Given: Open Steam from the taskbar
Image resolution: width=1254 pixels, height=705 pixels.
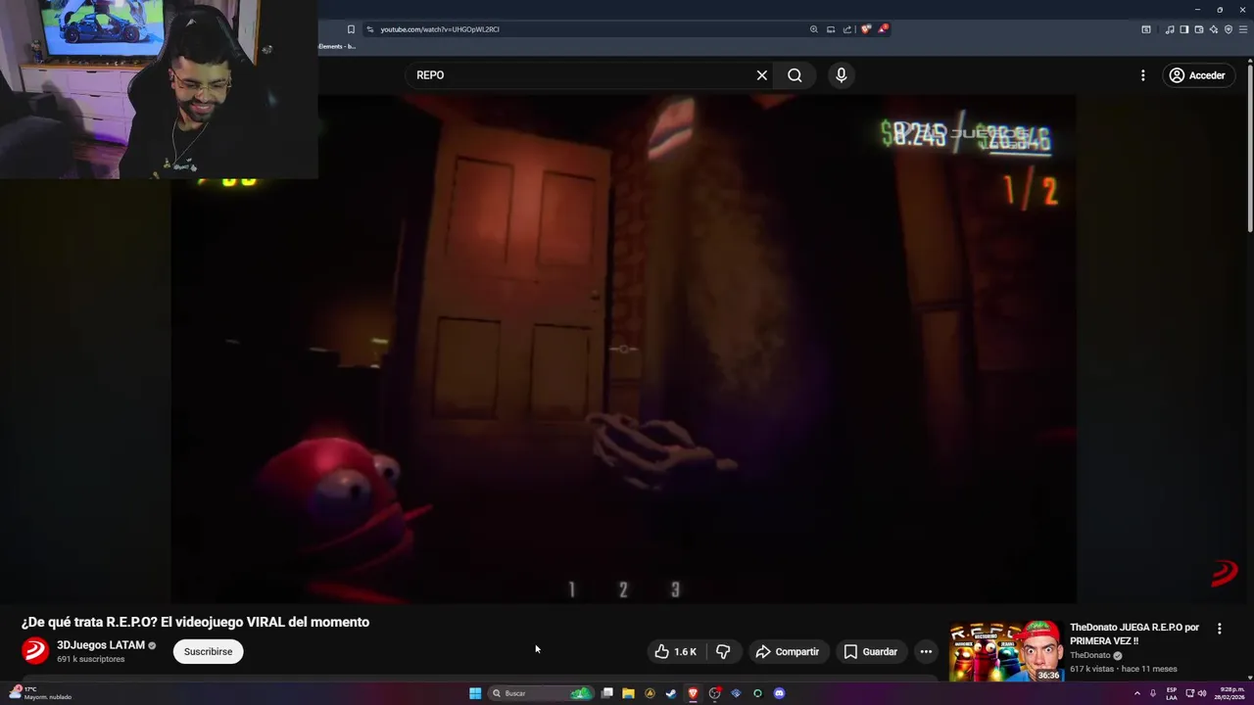Looking at the screenshot, I should [671, 693].
